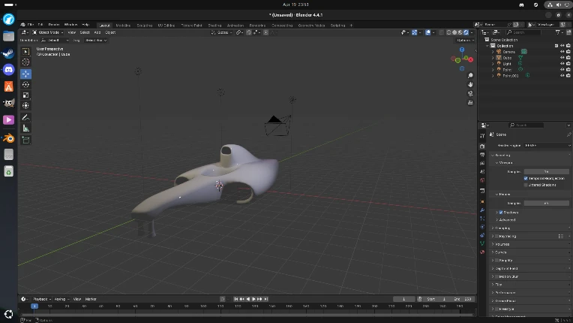Open the viewport Select menu
Viewport: 573px width, 323px height.
coord(85,32)
